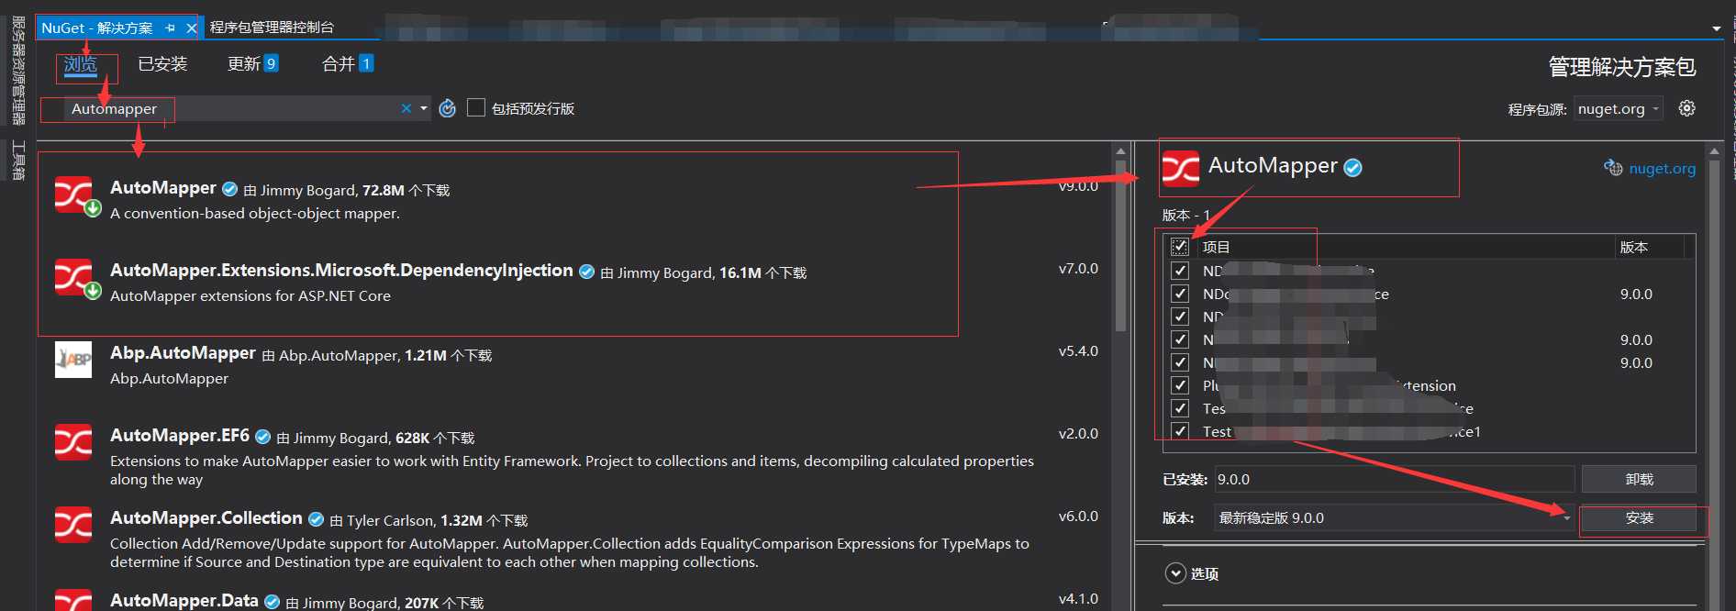Open the Server Explorer side tab
This screenshot has height=611, width=1736.
[x=17, y=70]
